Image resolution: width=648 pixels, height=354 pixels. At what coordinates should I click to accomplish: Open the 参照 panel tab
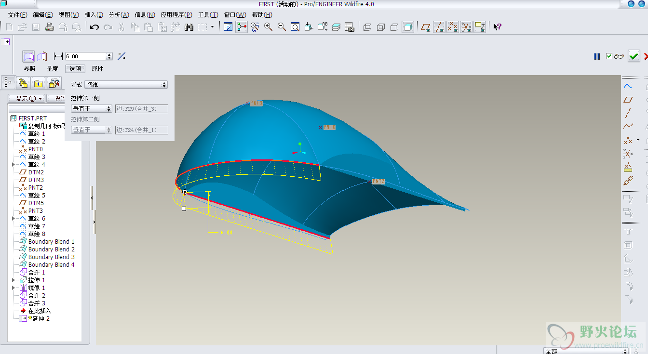point(29,69)
